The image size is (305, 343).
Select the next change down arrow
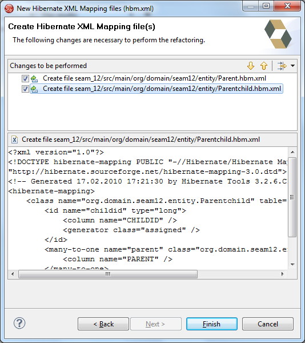coord(251,66)
